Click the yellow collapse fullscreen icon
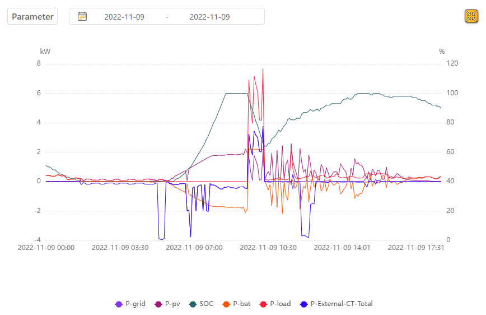This screenshot has width=486, height=315. click(471, 16)
